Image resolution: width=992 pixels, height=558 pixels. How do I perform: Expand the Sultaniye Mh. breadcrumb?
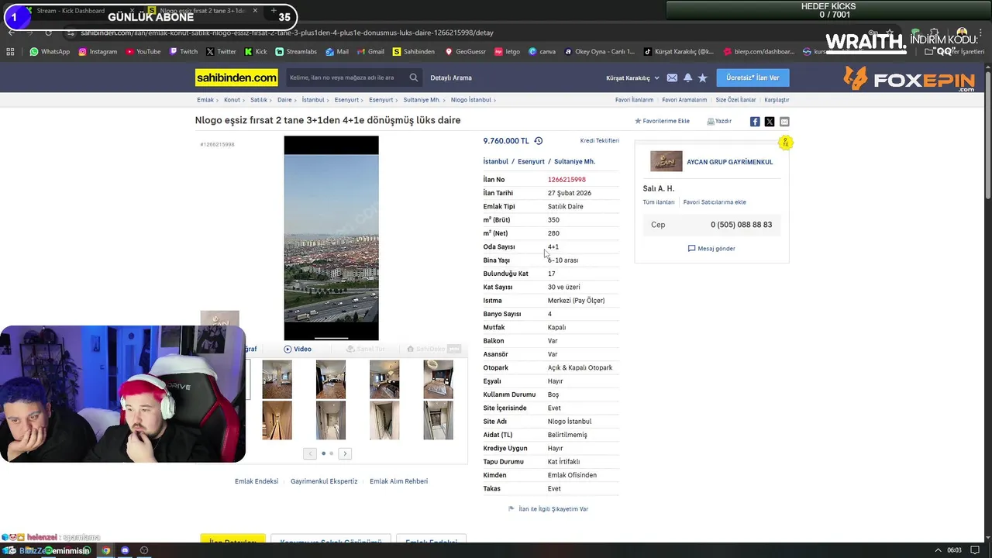coord(424,100)
